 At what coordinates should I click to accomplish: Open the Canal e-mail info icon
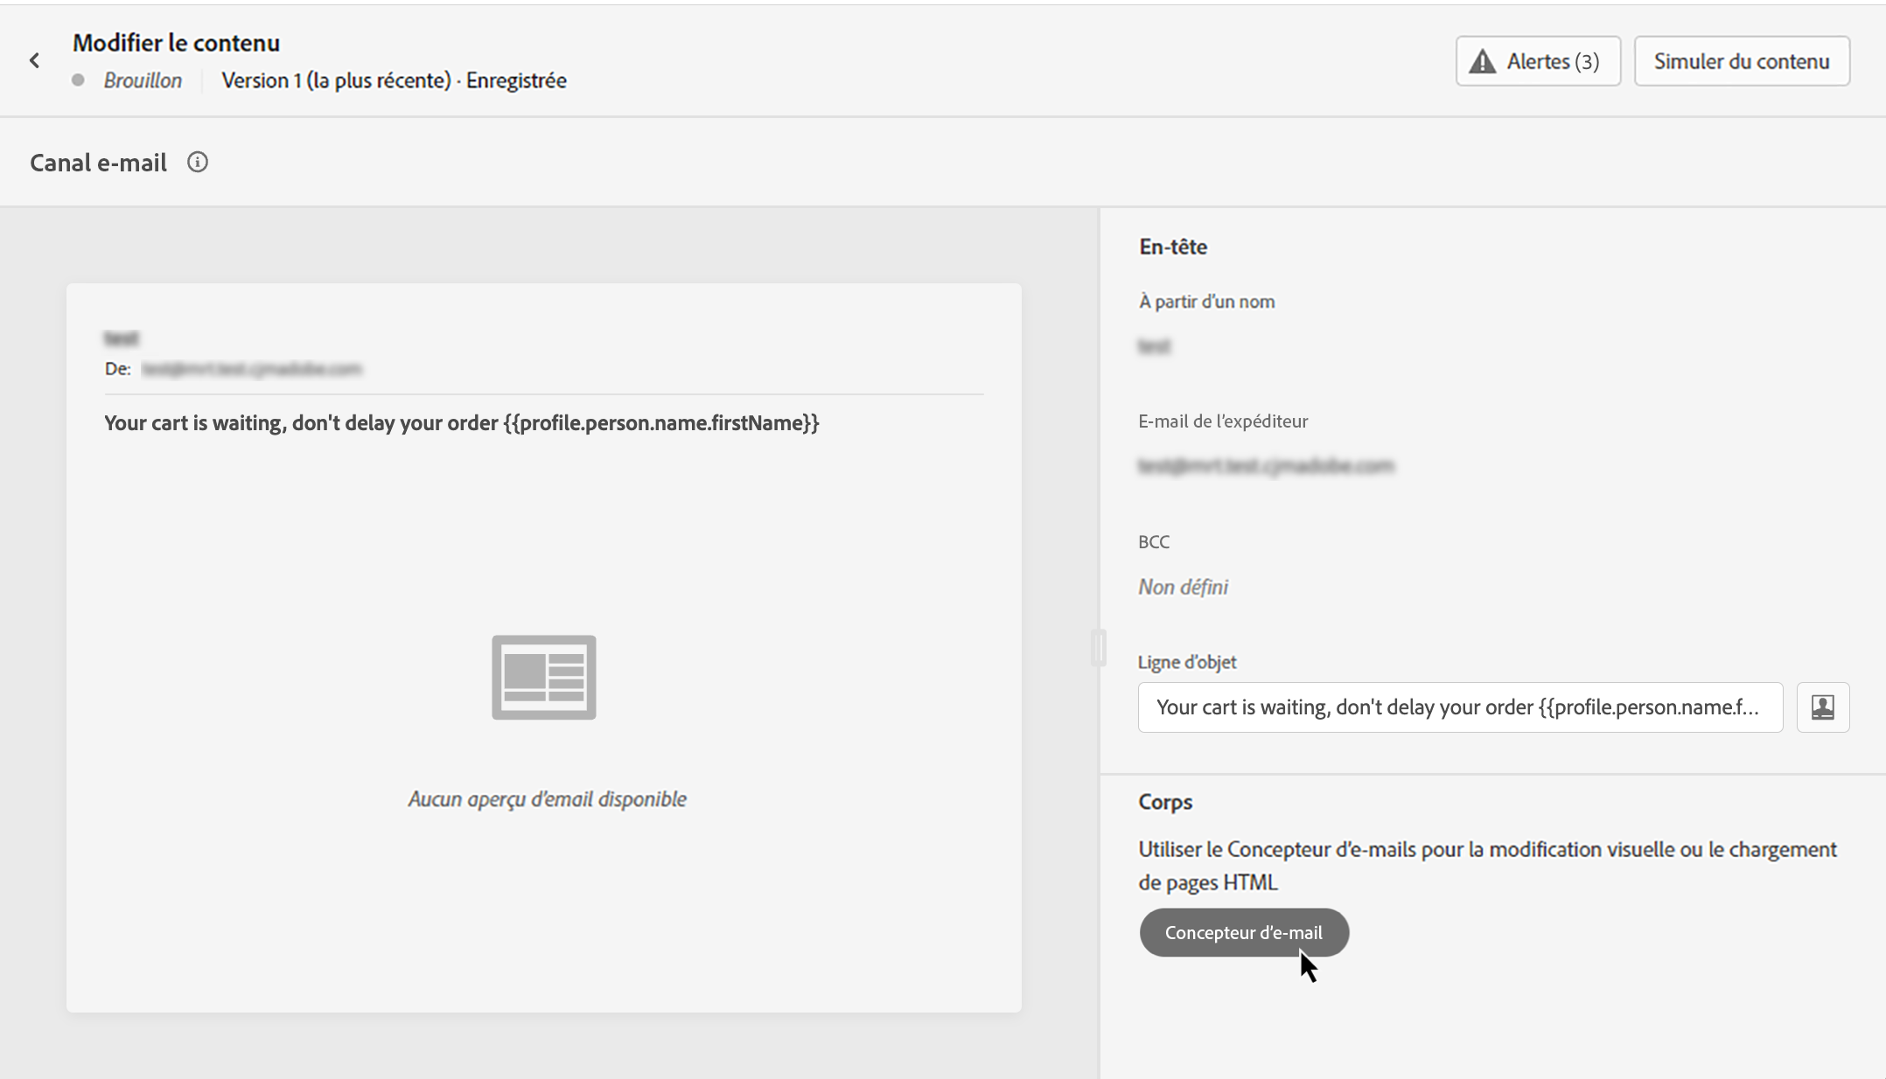pos(198,163)
